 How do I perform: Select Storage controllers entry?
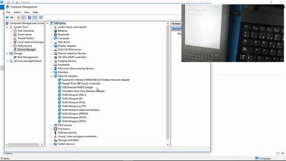tap(68, 140)
